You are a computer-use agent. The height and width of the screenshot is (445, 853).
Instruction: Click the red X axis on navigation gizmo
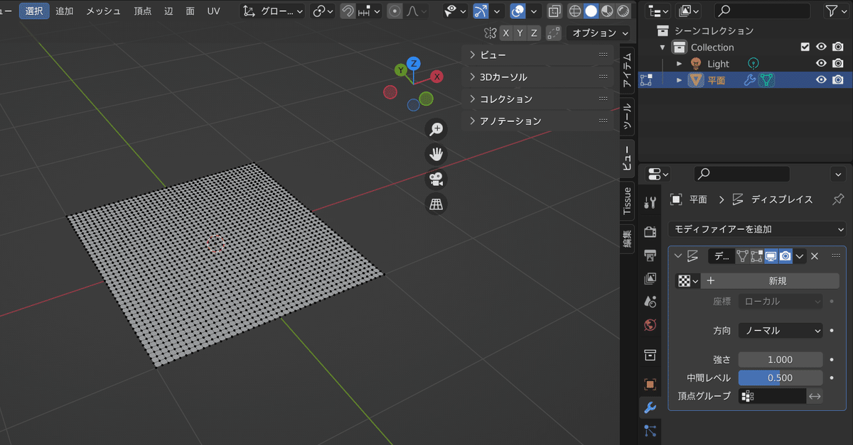(x=437, y=76)
